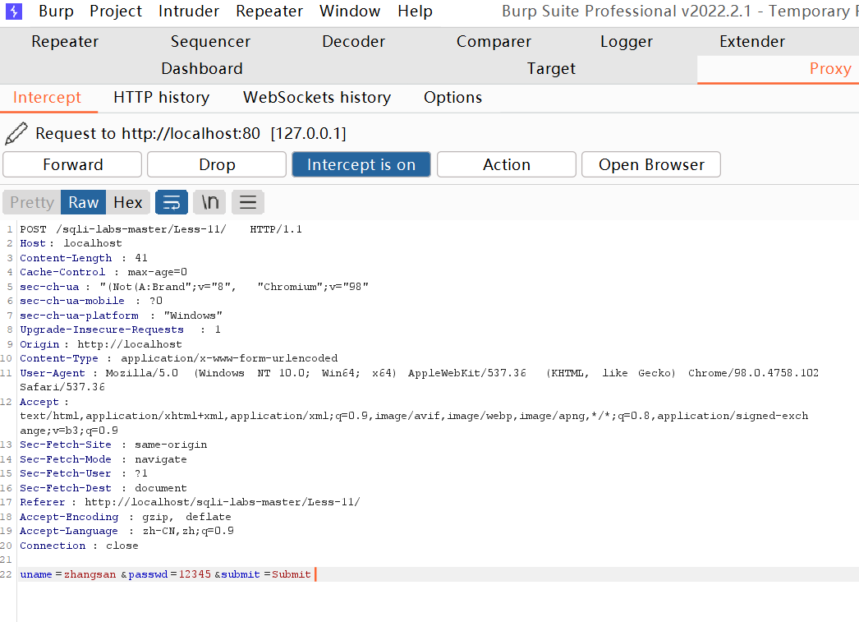Click the Accept-Language zh-CN header

point(127,531)
